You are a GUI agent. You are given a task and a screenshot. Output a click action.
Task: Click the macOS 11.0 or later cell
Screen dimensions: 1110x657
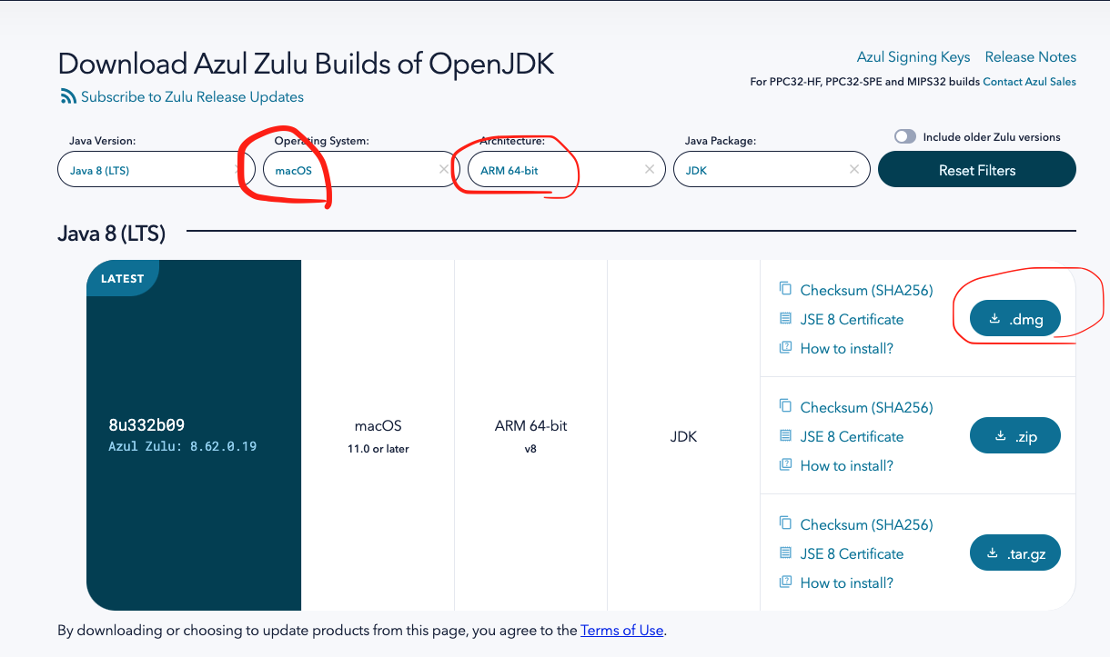tap(378, 436)
